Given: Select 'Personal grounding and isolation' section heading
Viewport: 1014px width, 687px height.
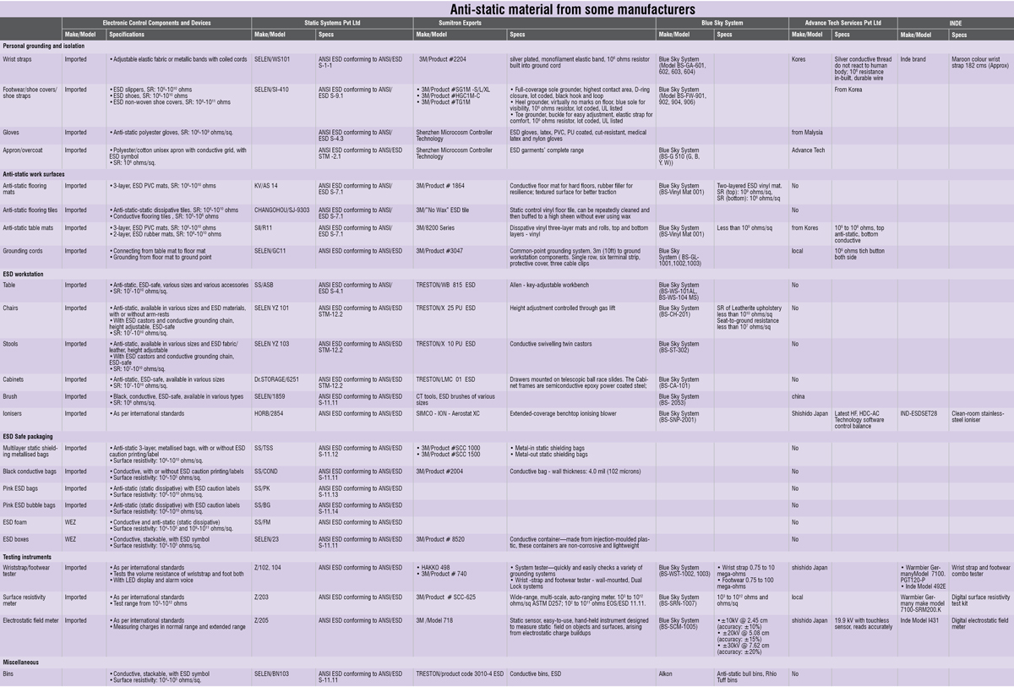Looking at the screenshot, I should point(43,46).
